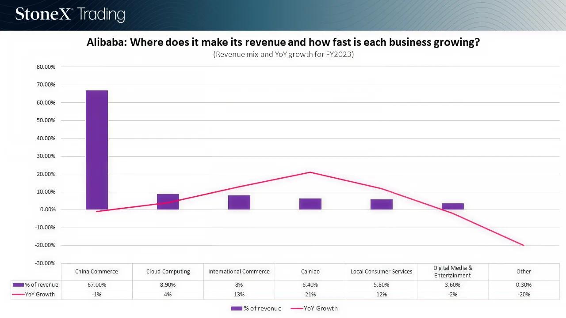566x318 pixels.
Task: Click the "YoY Growth" legend entry below the table
Action: pyautogui.click(x=314, y=309)
